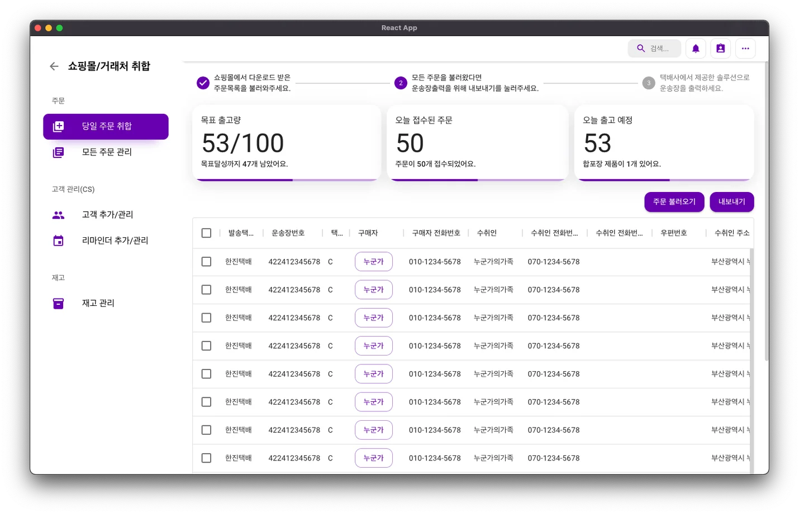Open the three-dots more options button
Screen dimensions: 799x514
745,49
